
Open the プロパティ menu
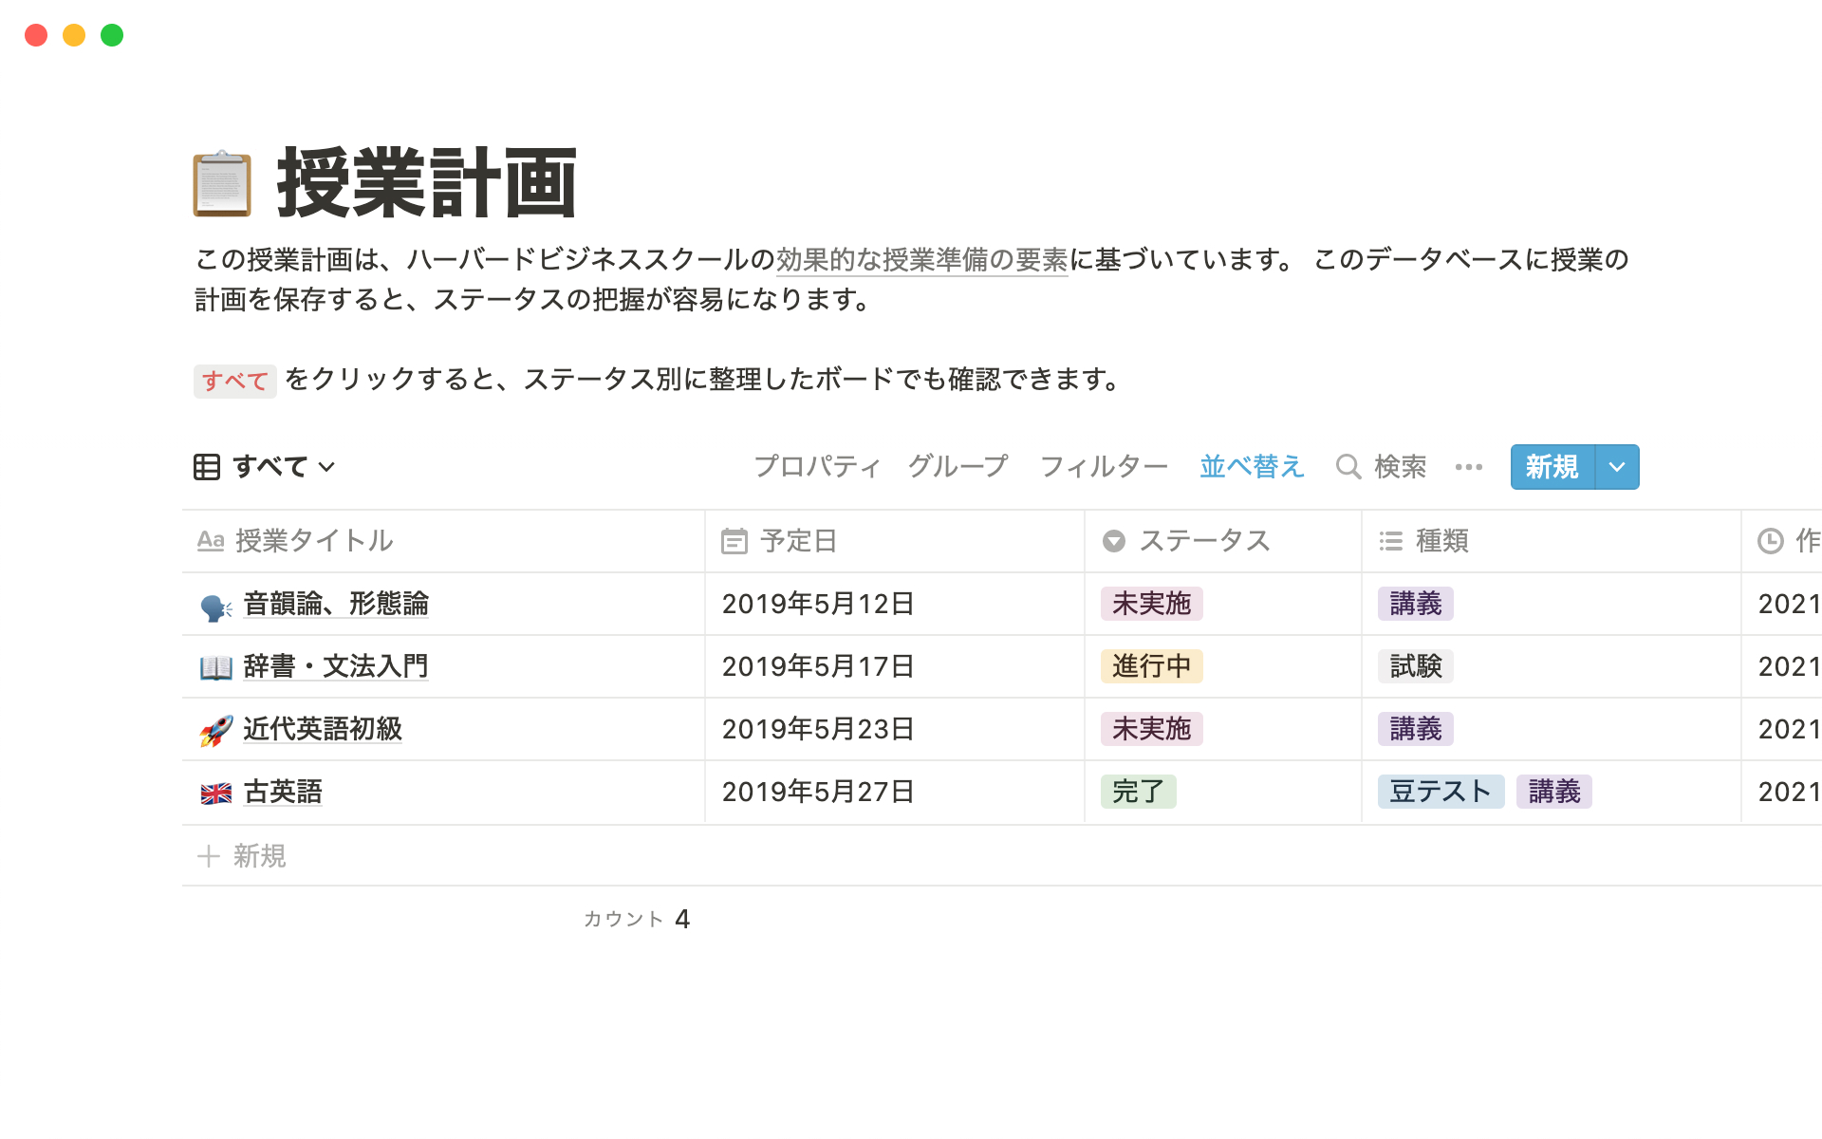pos(817,467)
